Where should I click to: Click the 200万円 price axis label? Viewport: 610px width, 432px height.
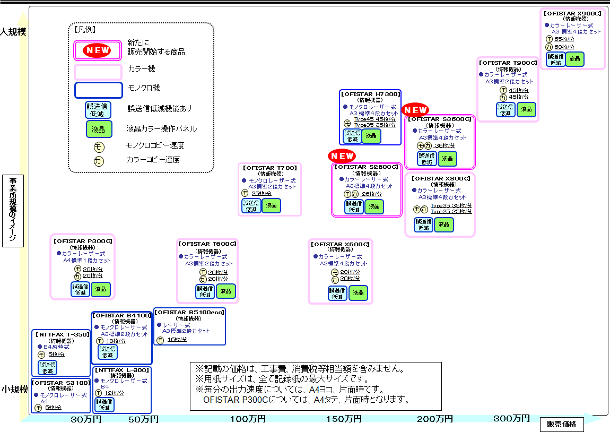435,419
